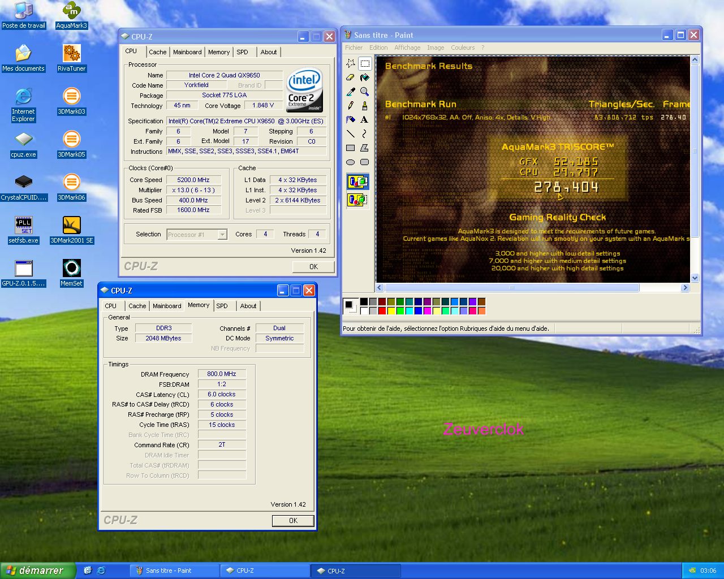Select the setfsb.exe desktop icon
This screenshot has height=579, width=724.
tap(24, 230)
